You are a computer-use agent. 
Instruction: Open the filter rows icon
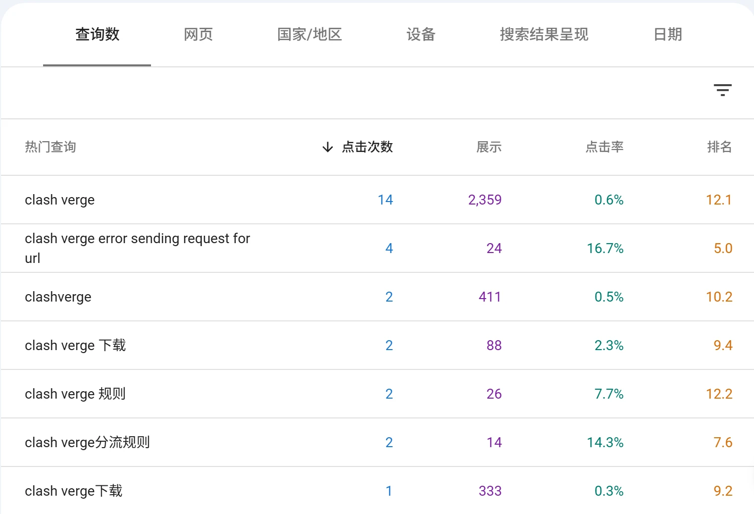point(722,90)
